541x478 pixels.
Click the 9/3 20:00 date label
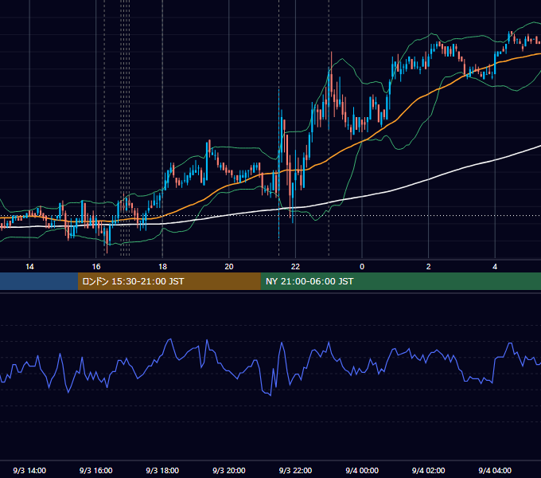pos(229,470)
